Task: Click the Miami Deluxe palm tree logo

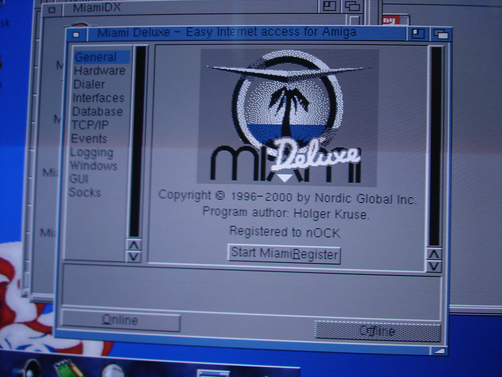Action: (287, 117)
